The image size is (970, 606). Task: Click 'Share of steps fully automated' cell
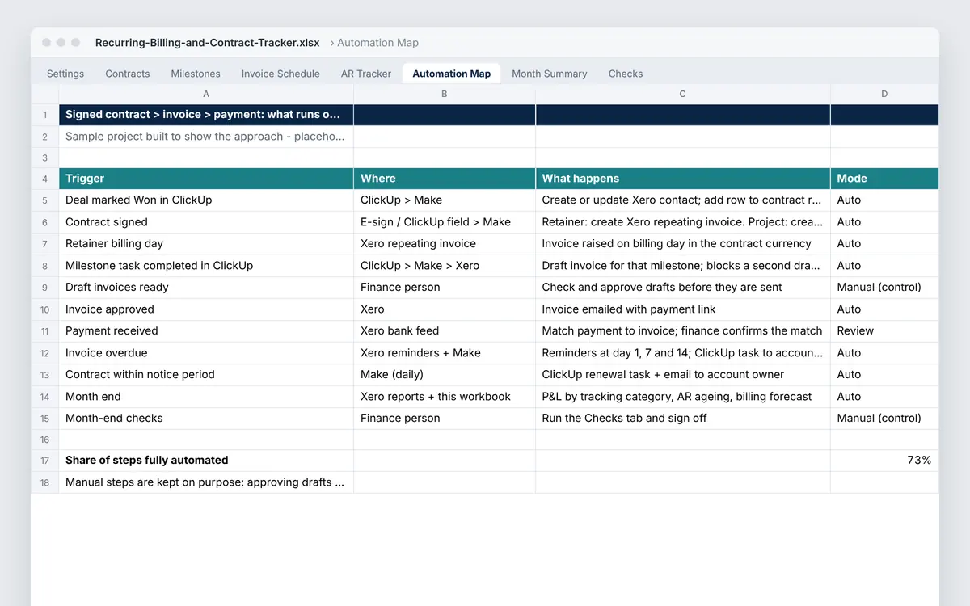(x=206, y=461)
